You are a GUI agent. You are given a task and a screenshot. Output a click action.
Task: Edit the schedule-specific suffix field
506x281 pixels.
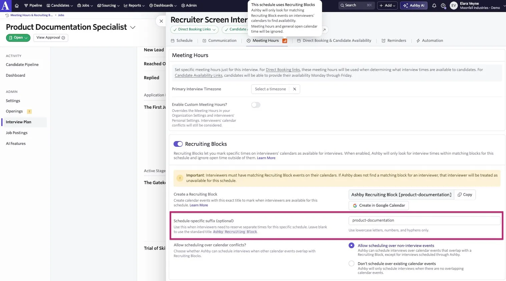(x=425, y=220)
